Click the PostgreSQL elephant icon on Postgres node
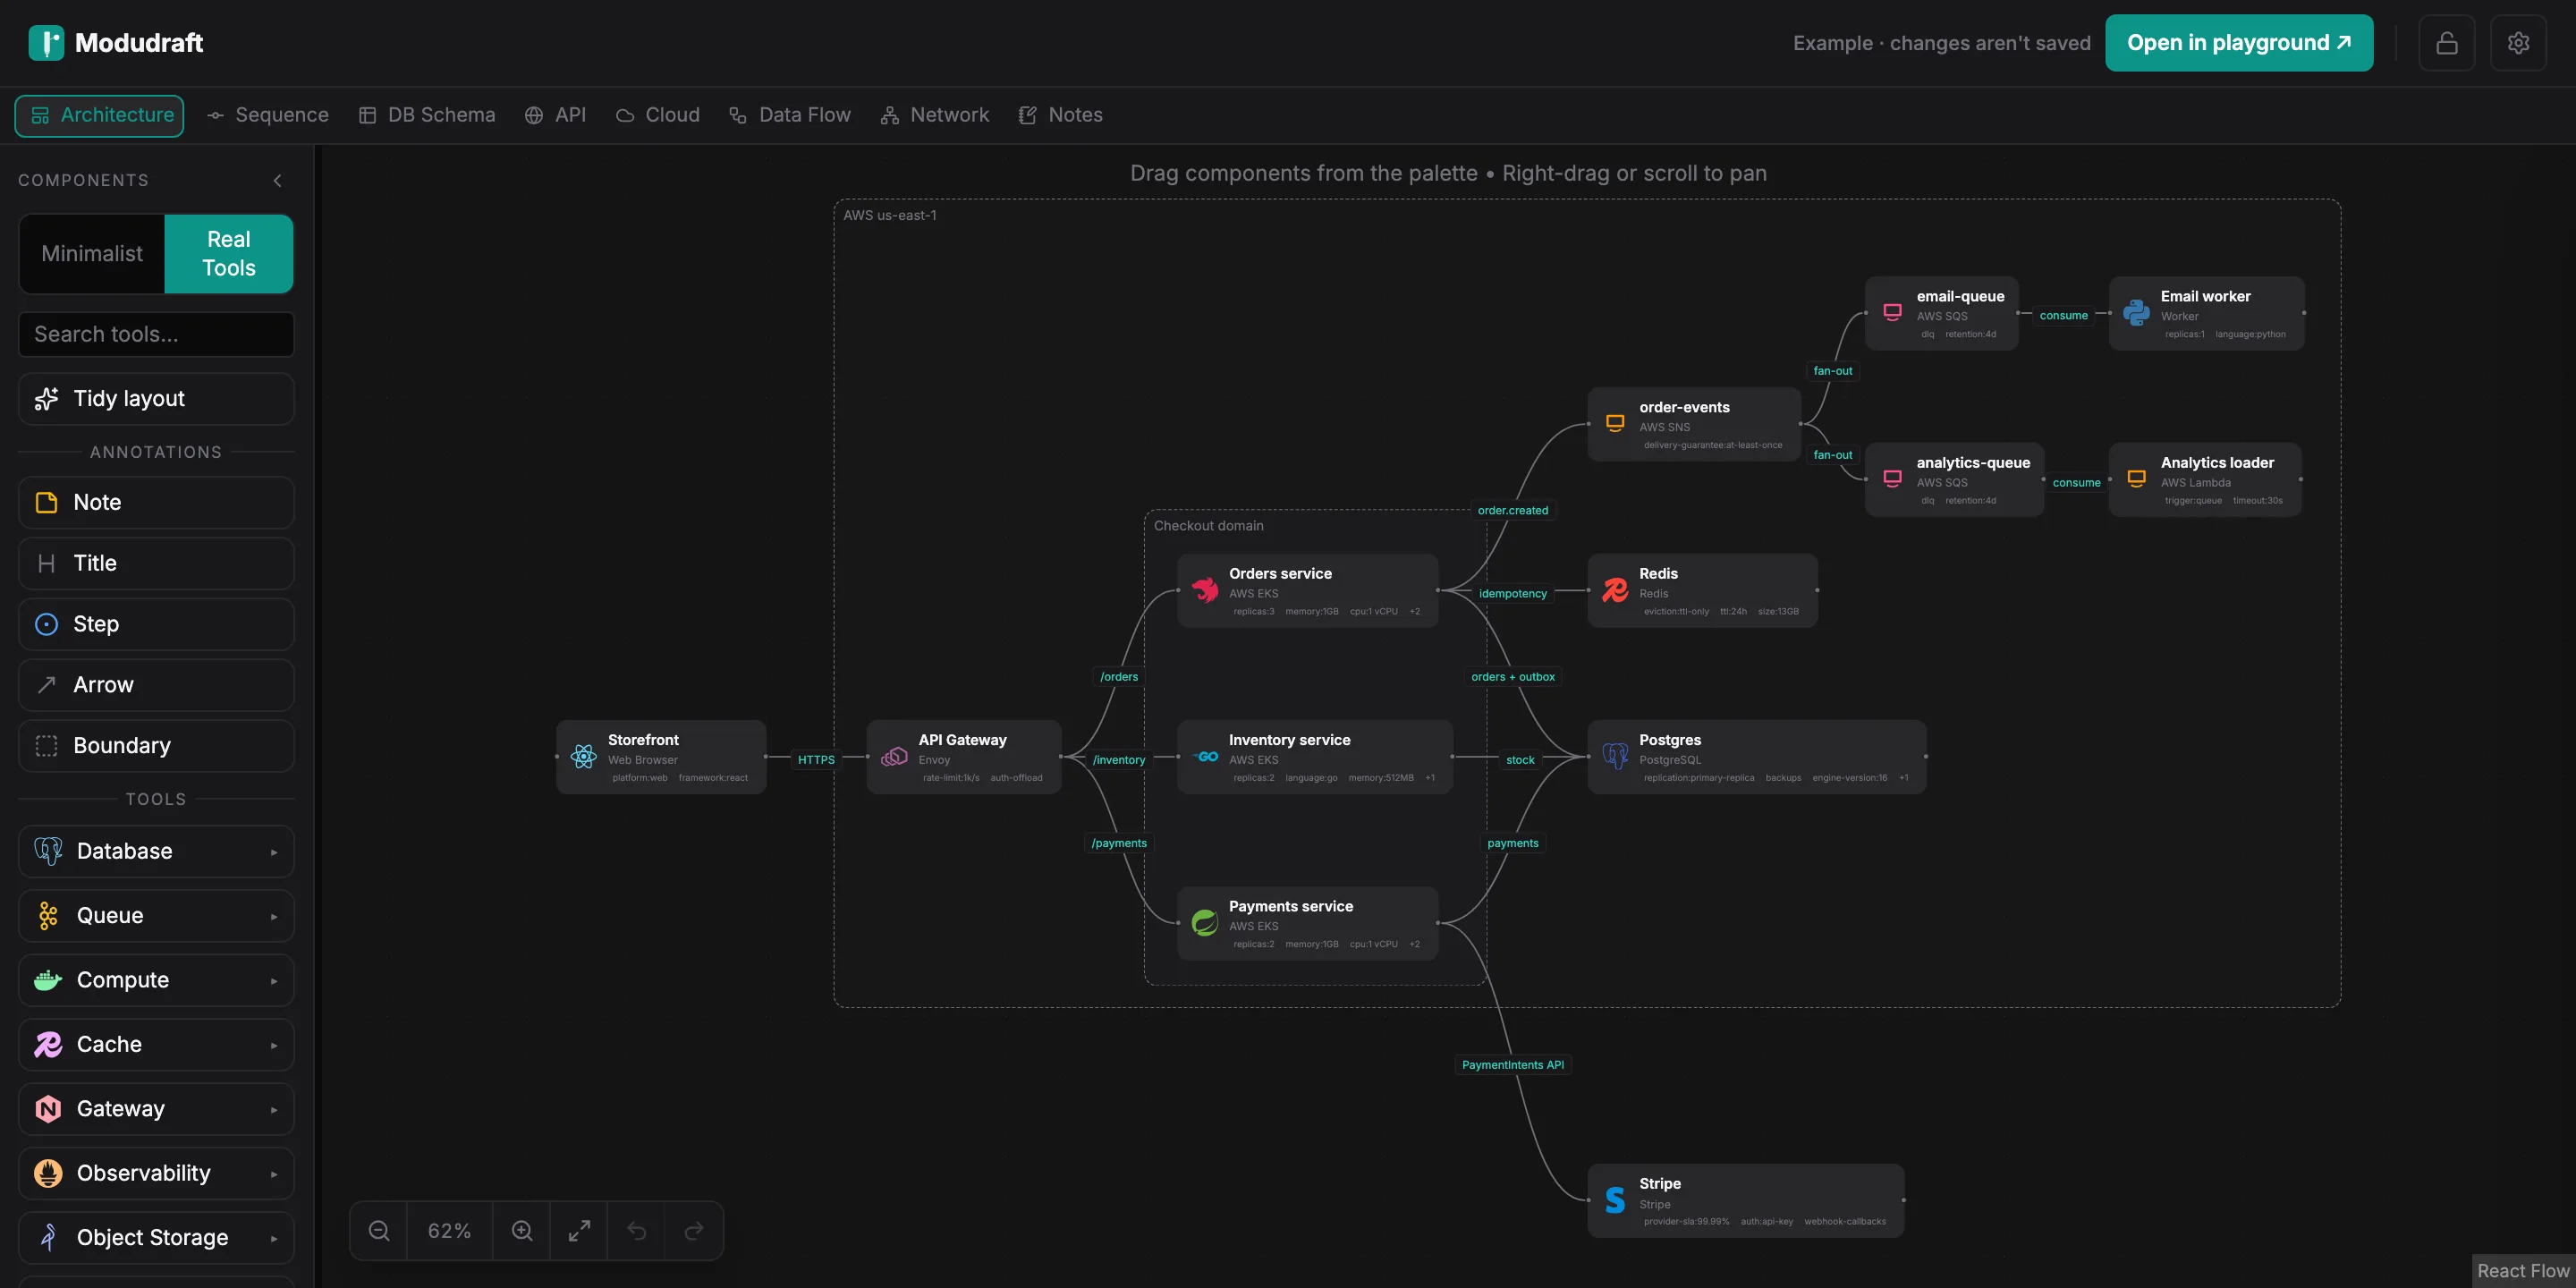 point(1615,756)
